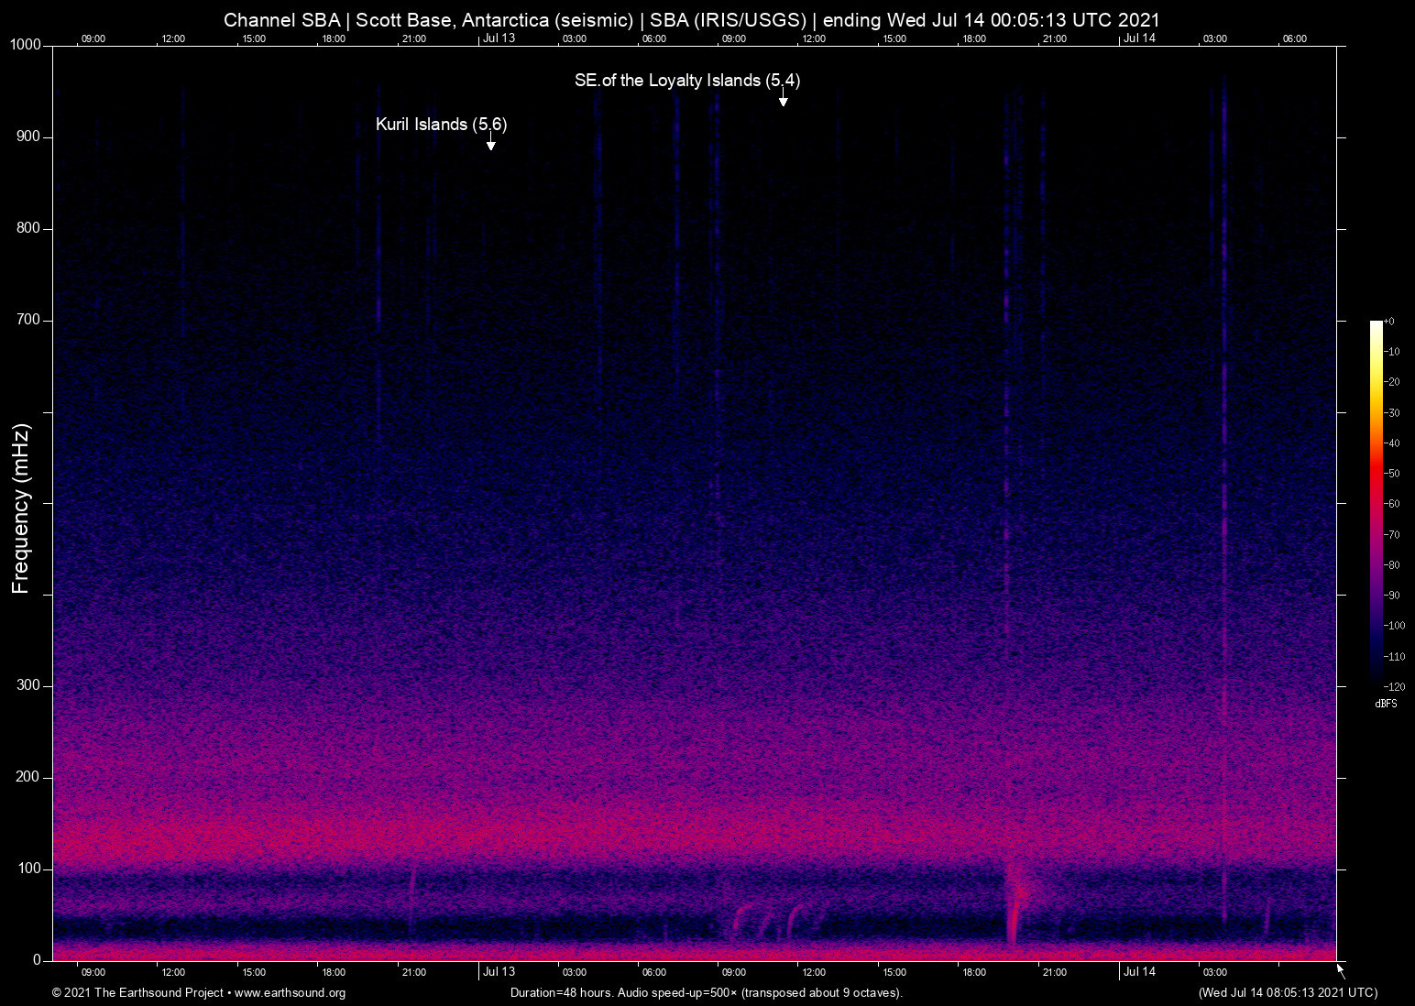Image resolution: width=1415 pixels, height=1006 pixels.
Task: Click the dBFS unit label below the scale
Action: pos(1386,704)
